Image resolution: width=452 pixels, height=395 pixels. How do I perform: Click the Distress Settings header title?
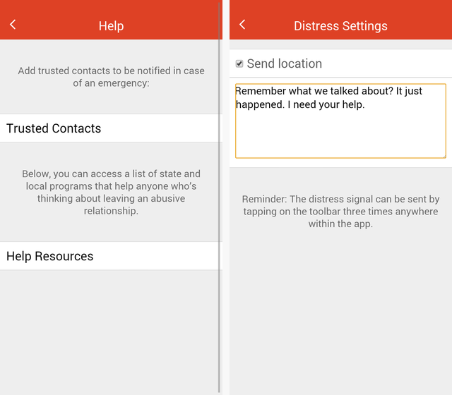tap(340, 26)
